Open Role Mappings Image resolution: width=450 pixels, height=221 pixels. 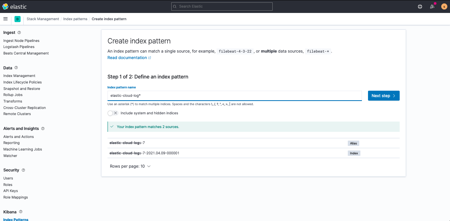[x=16, y=197]
